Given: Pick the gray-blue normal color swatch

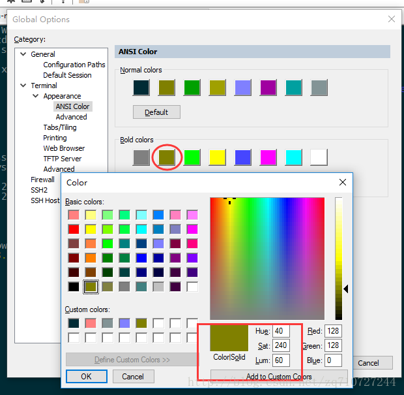Looking at the screenshot, I should coord(319,87).
